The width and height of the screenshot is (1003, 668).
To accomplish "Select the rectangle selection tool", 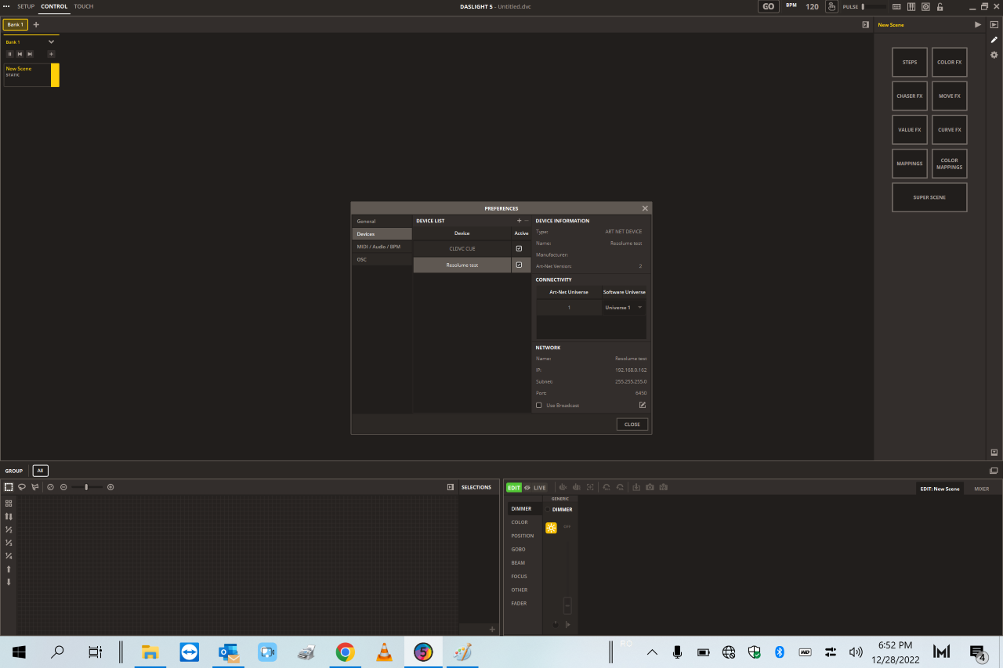I will [9, 487].
